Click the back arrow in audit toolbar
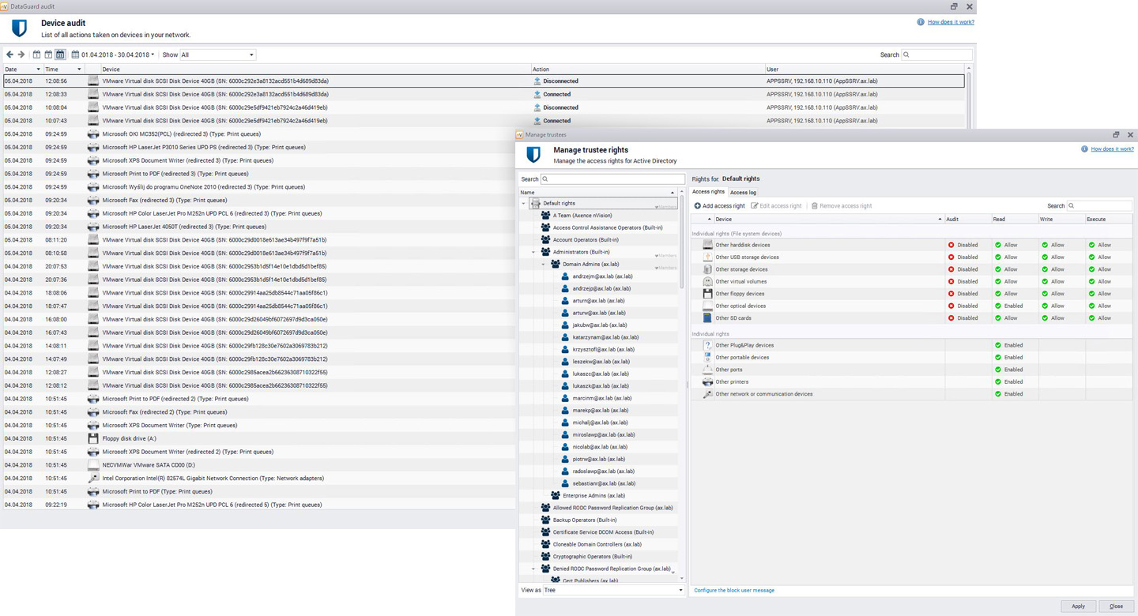Image resolution: width=1138 pixels, height=616 pixels. pos(9,55)
